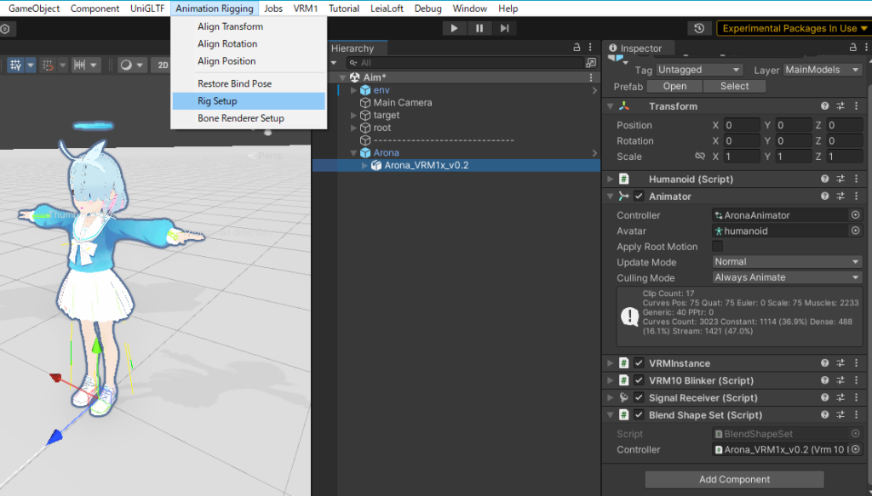
Task: Expand the Arona_VRM1x_v0.2 hierarchy item
Action: 366,166
